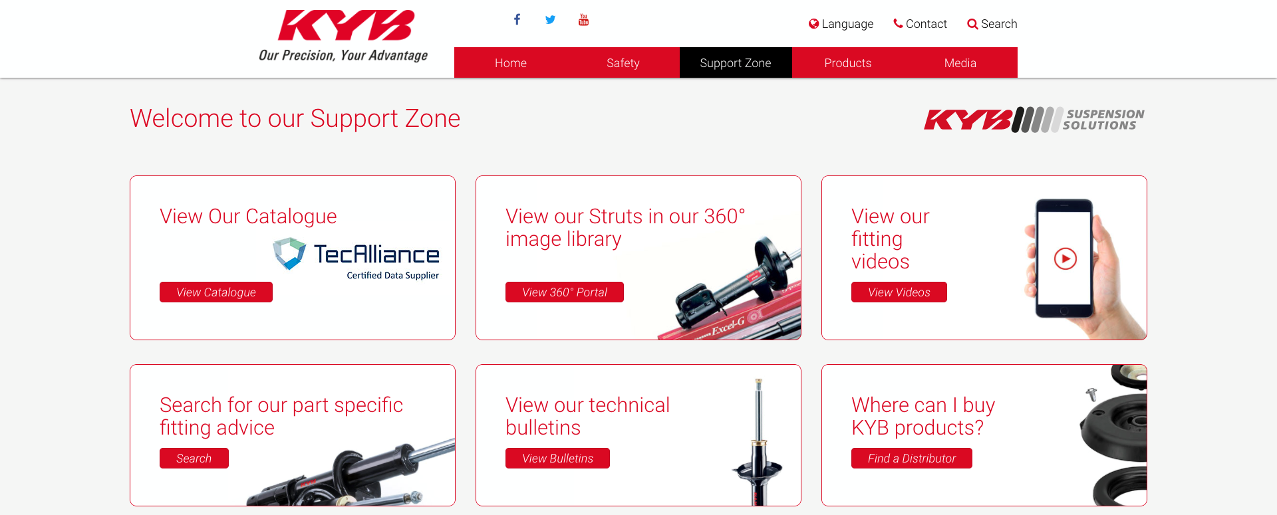The height and width of the screenshot is (515, 1277).
Task: Click the TecAlliance certified supplier logo
Action: click(356, 260)
